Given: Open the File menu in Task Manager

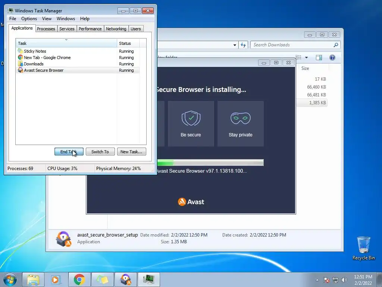Looking at the screenshot, I should tap(13, 19).
